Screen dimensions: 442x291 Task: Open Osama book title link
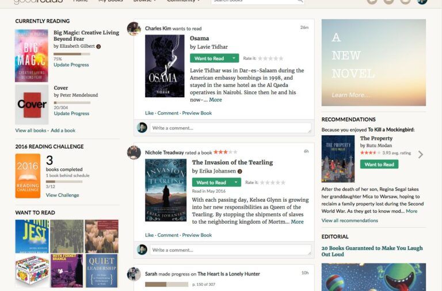pyautogui.click(x=199, y=39)
